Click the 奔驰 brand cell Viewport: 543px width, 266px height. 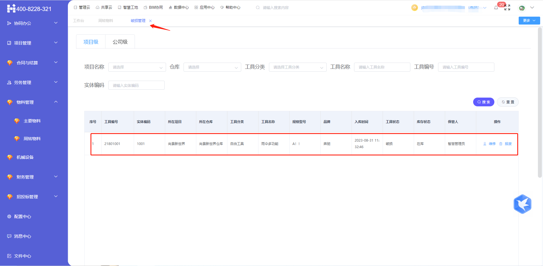pos(327,144)
